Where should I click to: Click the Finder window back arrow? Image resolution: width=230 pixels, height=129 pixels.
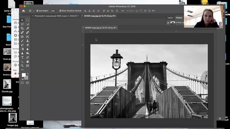click(x=14, y=14)
